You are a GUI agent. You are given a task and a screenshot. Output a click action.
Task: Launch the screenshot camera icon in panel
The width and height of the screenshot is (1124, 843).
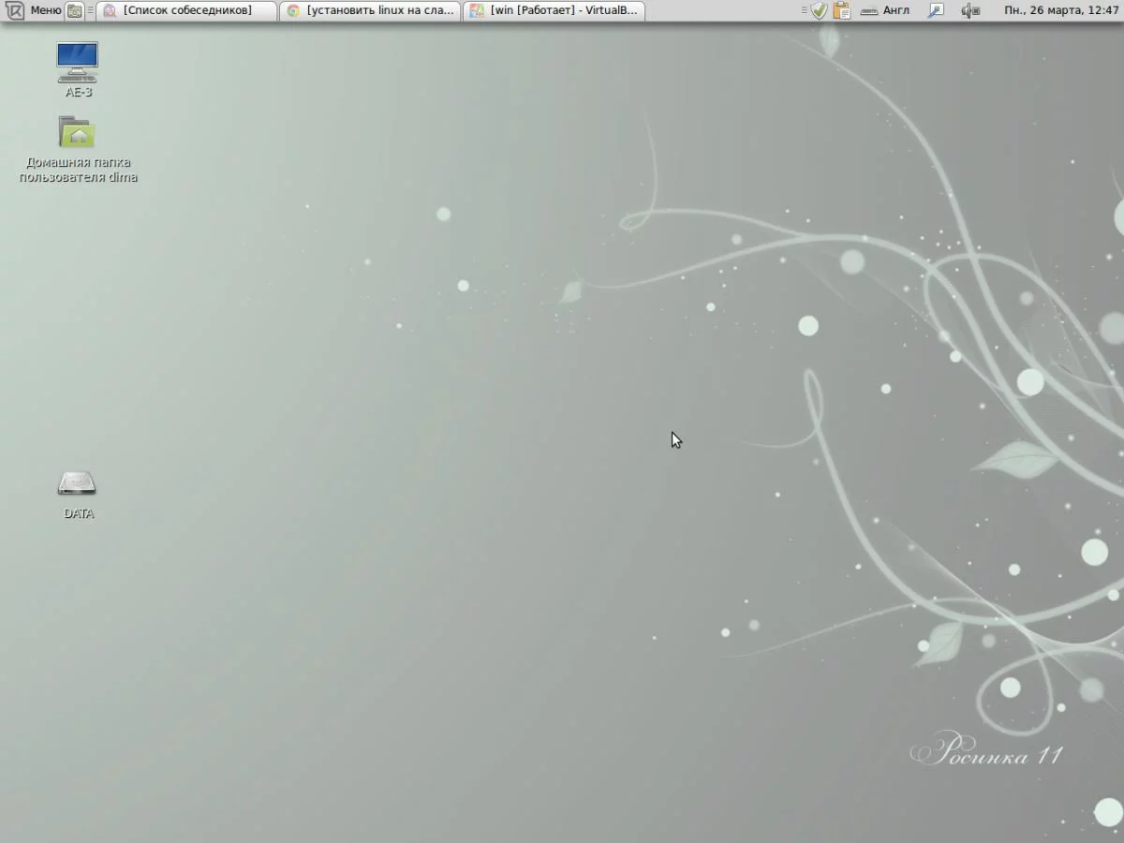(x=74, y=10)
